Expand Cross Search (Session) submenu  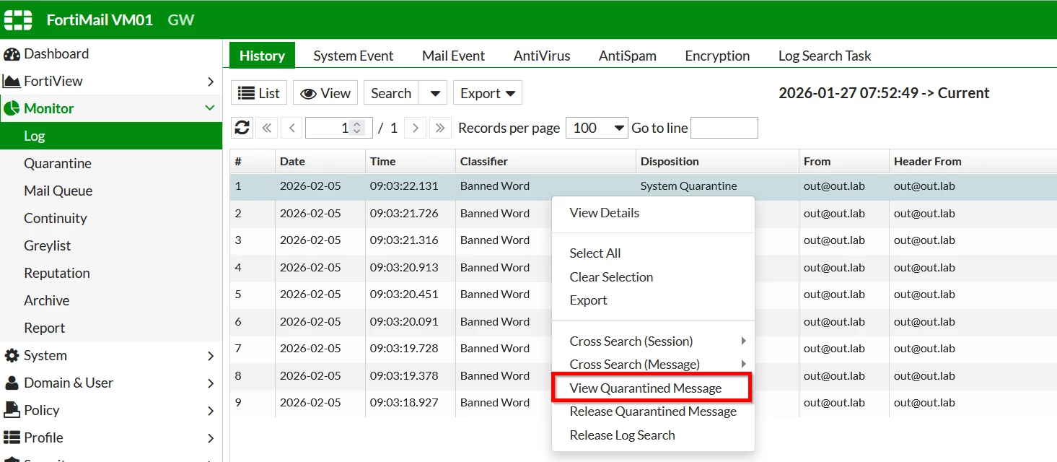743,341
